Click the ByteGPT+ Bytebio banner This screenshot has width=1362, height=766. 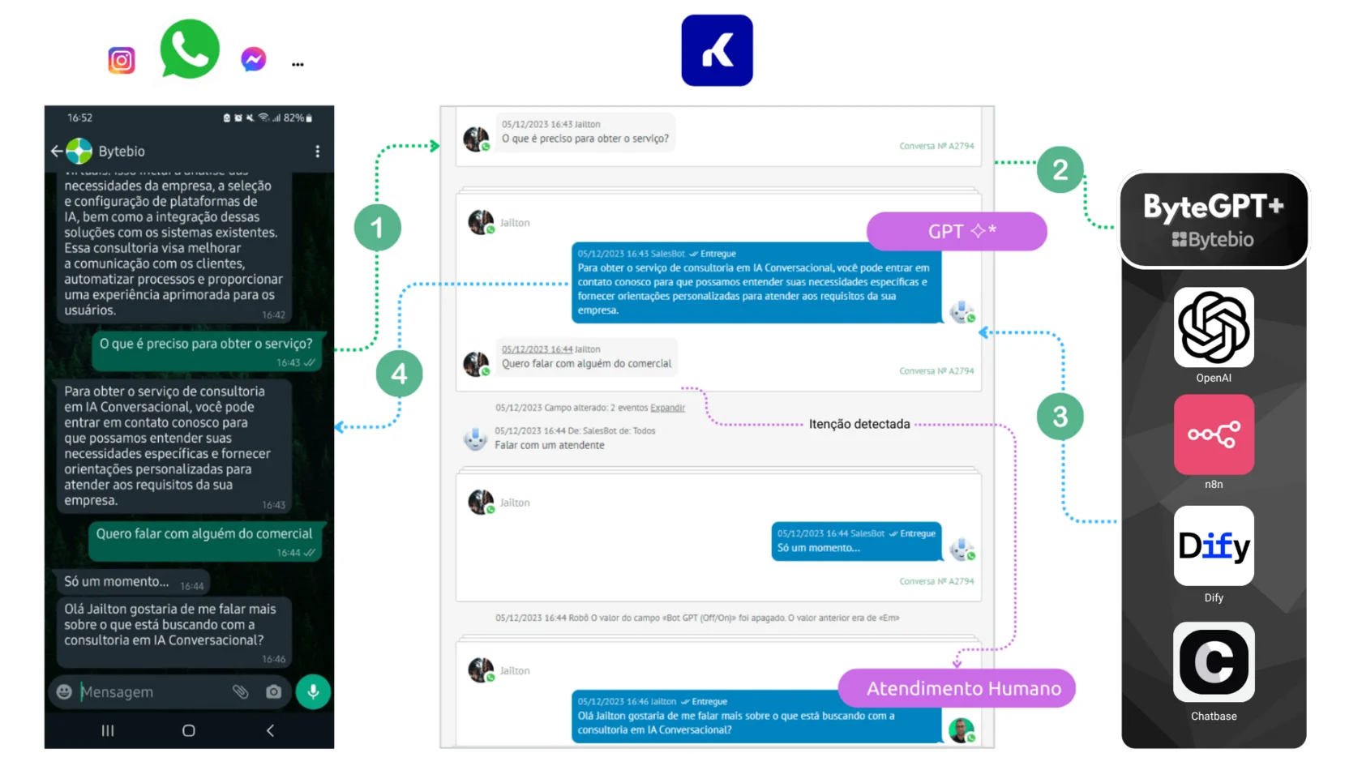(x=1214, y=220)
